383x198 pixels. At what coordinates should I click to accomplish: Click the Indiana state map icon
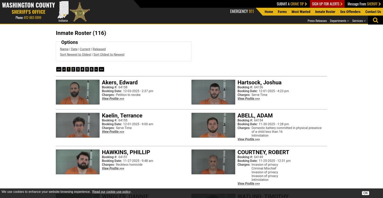pos(63,10)
